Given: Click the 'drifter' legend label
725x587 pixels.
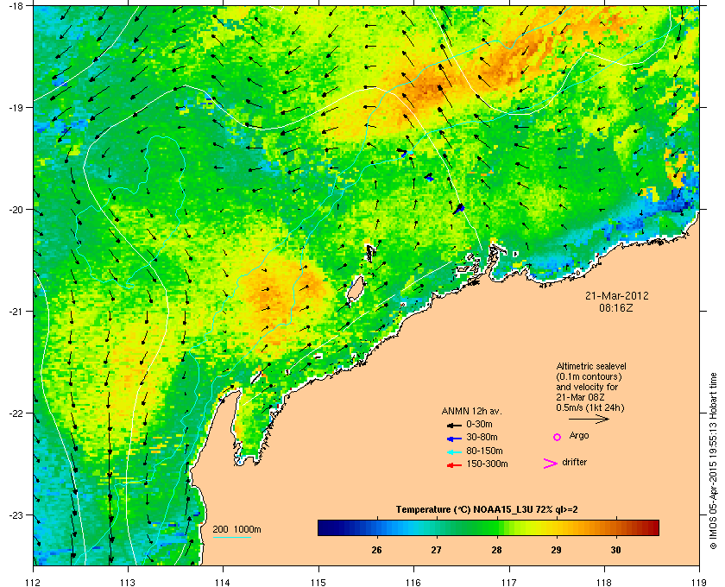Looking at the screenshot, I should [x=574, y=462].
